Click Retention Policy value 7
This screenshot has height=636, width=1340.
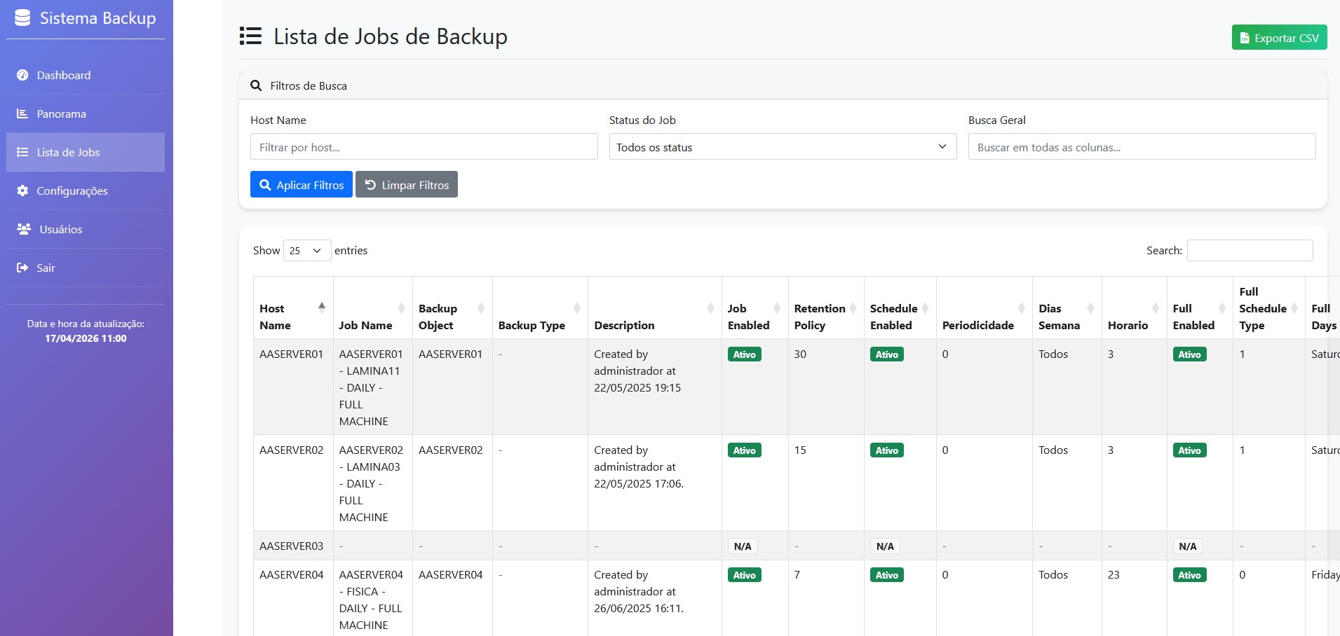(x=797, y=575)
